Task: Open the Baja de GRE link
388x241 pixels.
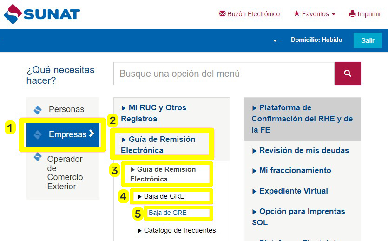Action: click(168, 213)
